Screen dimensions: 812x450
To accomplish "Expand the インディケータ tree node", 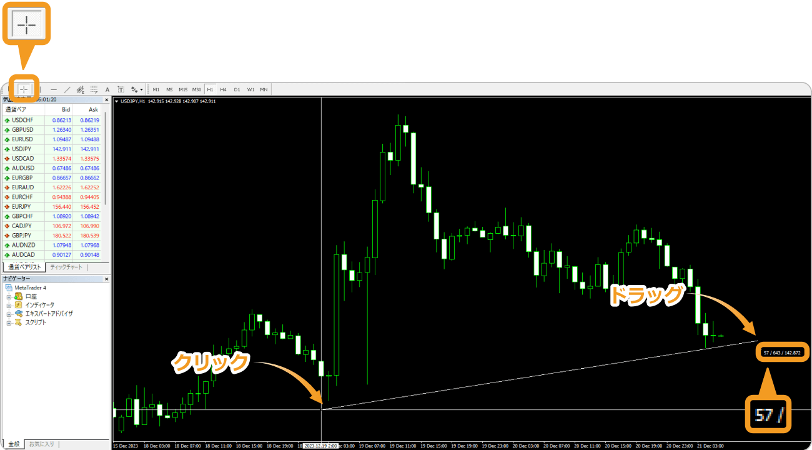I will pyautogui.click(x=9, y=305).
